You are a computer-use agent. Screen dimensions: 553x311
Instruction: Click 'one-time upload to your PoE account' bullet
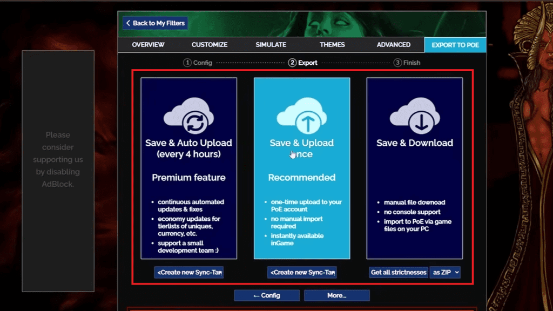[306, 206]
